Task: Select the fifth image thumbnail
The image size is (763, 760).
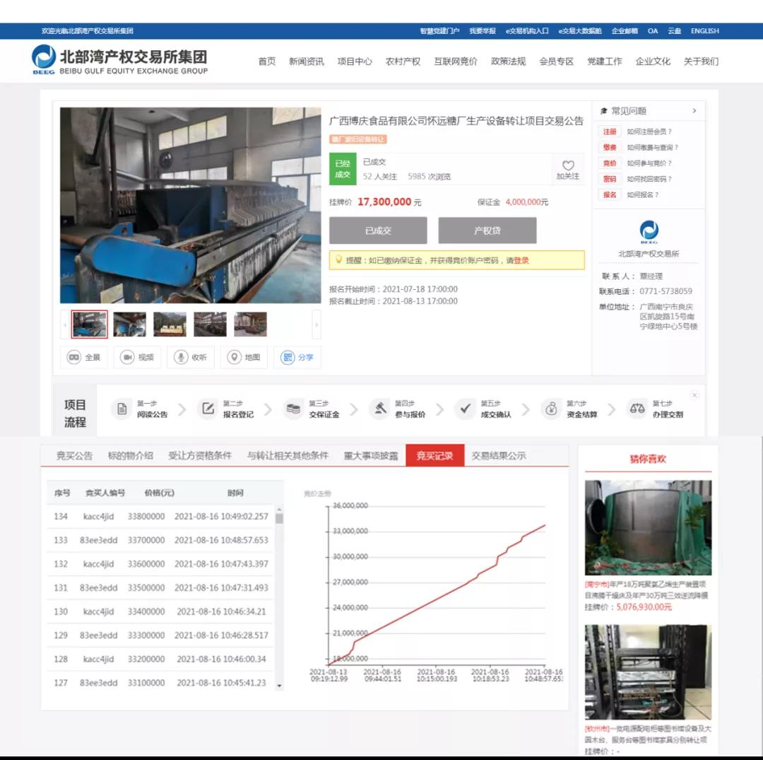Action: click(x=250, y=325)
